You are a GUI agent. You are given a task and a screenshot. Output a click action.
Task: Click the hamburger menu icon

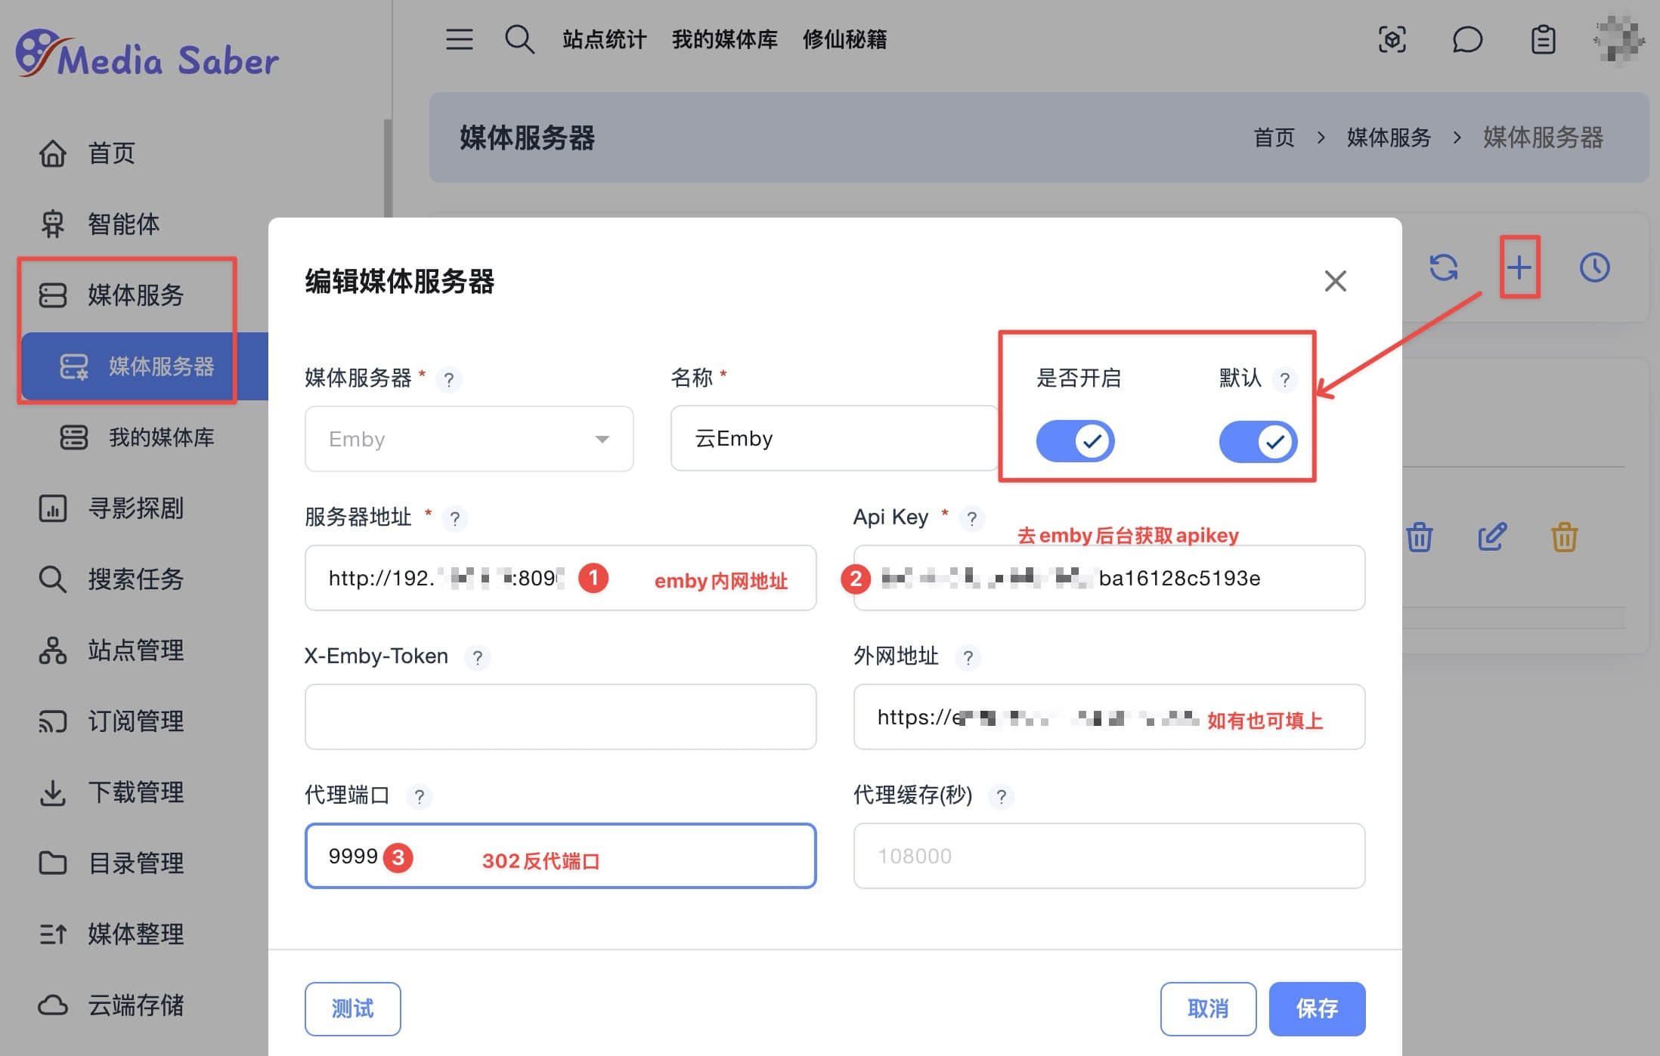[459, 39]
